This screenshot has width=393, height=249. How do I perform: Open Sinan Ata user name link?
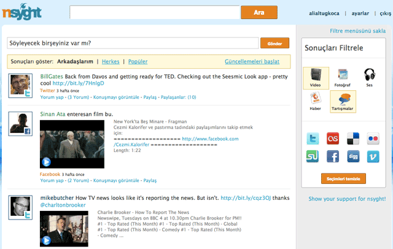point(53,114)
